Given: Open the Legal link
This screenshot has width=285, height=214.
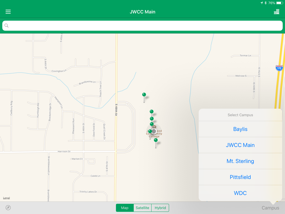Looking at the screenshot, I should pyautogui.click(x=6, y=198).
